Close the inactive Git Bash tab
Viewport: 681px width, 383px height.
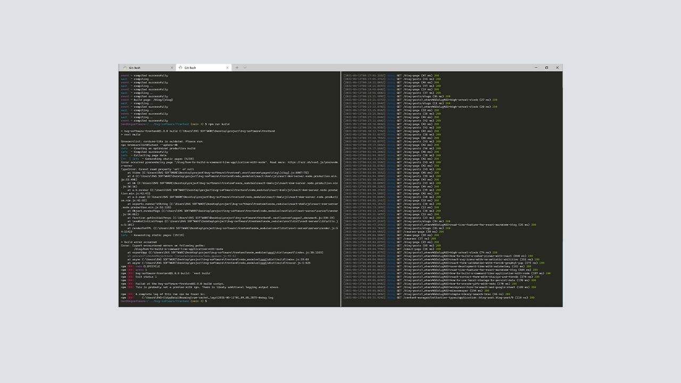coord(172,68)
